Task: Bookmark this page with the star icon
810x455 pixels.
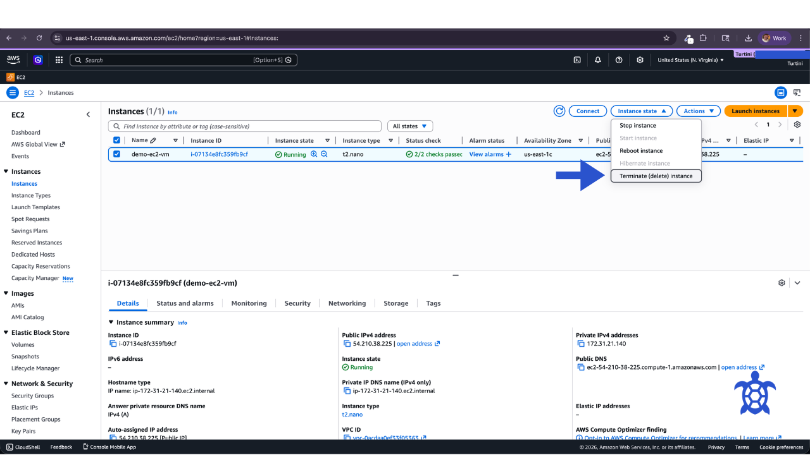Action: [x=666, y=38]
